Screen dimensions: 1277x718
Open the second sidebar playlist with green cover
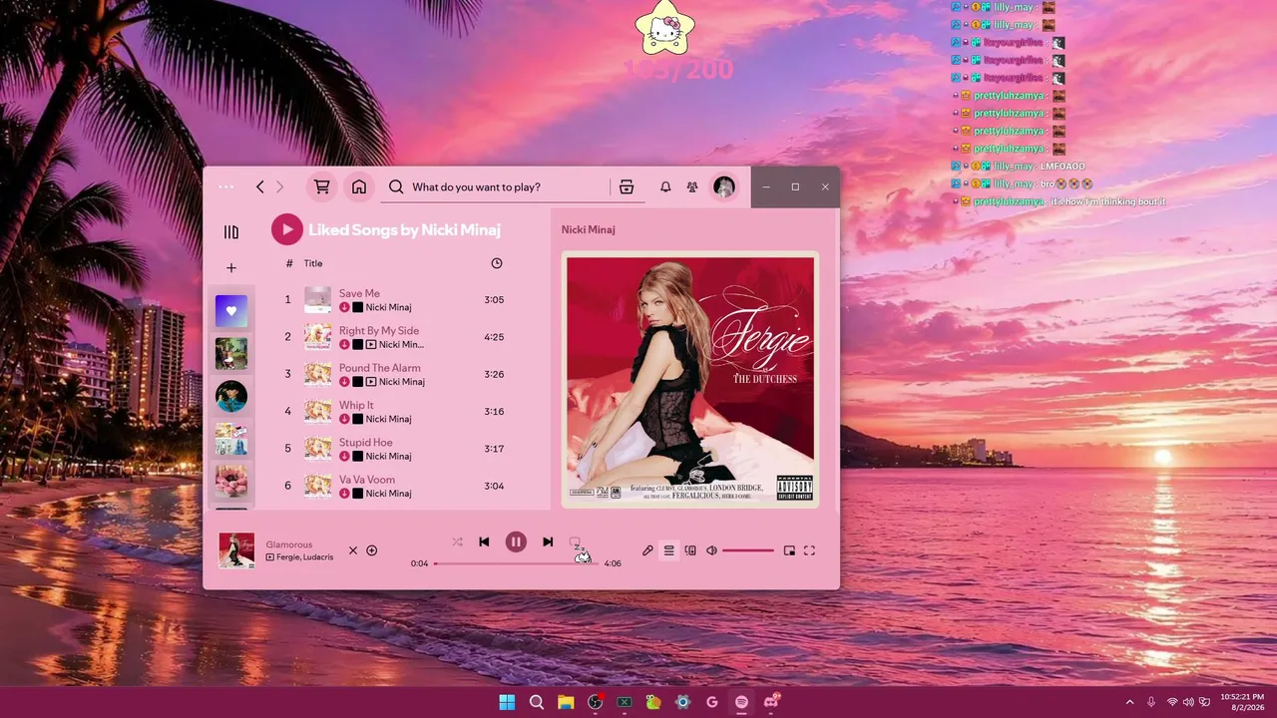pos(231,354)
